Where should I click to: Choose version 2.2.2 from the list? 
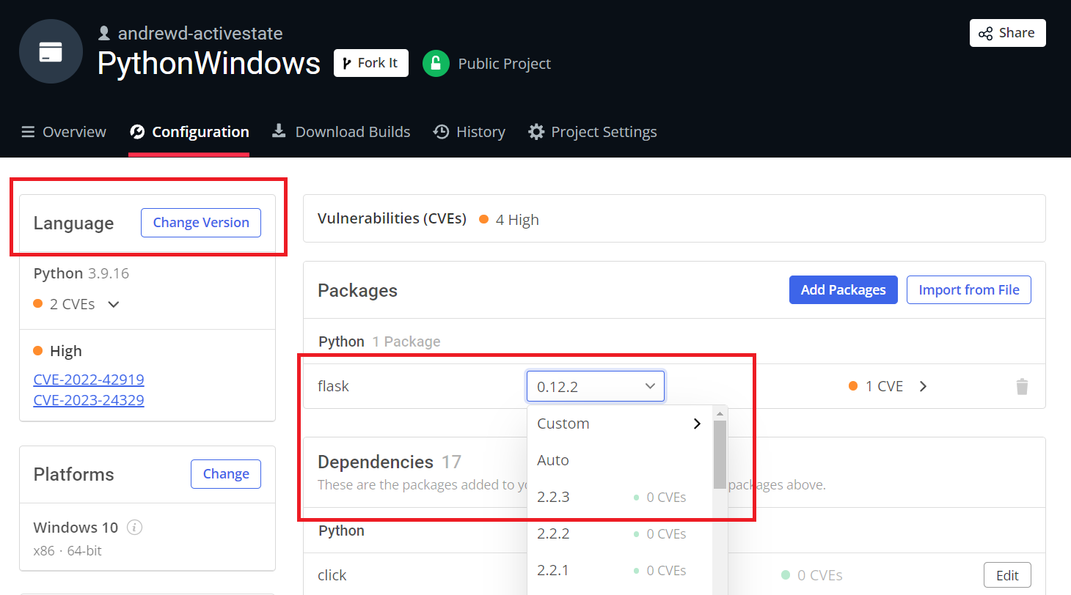click(x=620, y=533)
